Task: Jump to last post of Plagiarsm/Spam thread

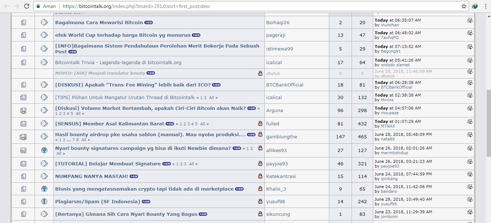Action: click(x=470, y=200)
